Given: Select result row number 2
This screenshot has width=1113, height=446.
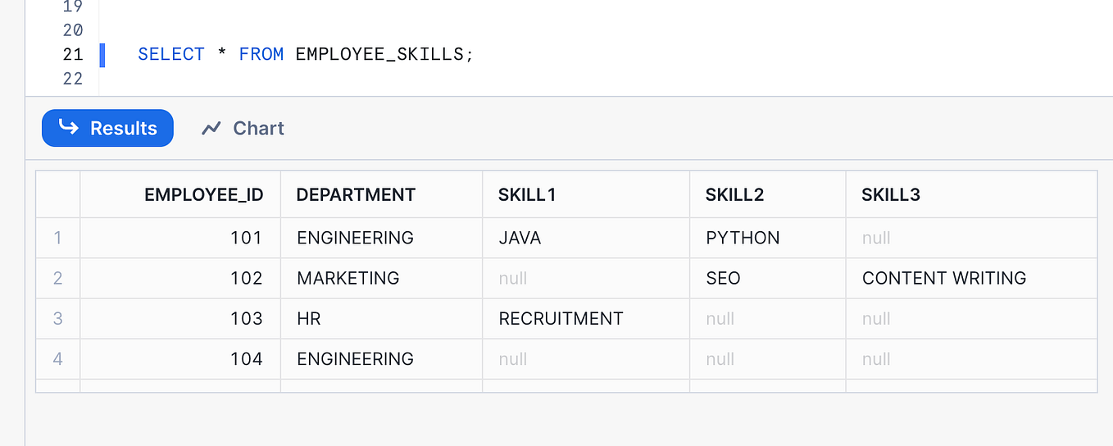Looking at the screenshot, I should pyautogui.click(x=57, y=278).
